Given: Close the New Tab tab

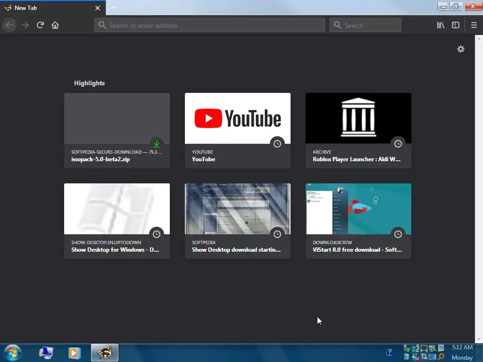Looking at the screenshot, I should (98, 8).
